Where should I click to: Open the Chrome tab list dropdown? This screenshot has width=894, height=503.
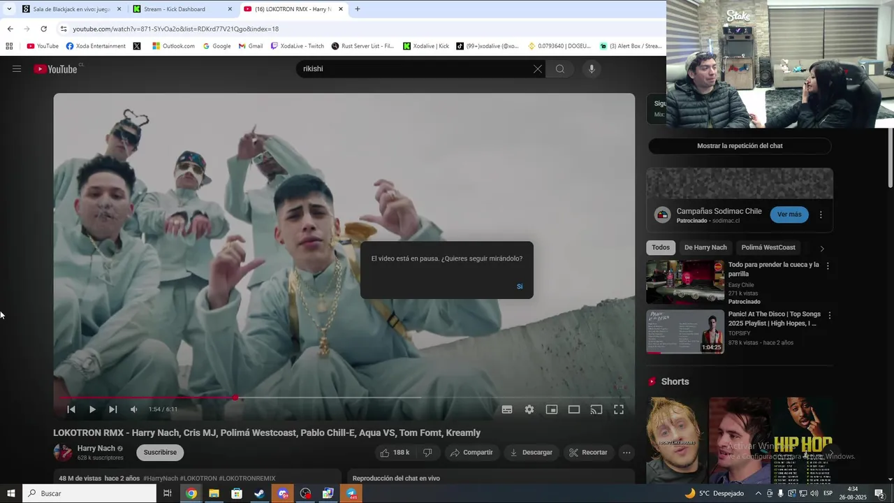point(9,9)
